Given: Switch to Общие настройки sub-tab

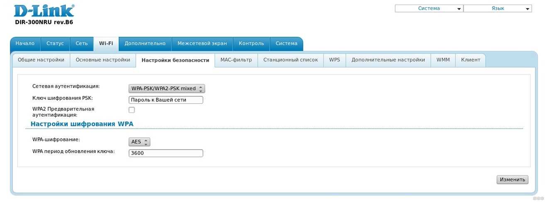Looking at the screenshot, I should click(x=41, y=60).
